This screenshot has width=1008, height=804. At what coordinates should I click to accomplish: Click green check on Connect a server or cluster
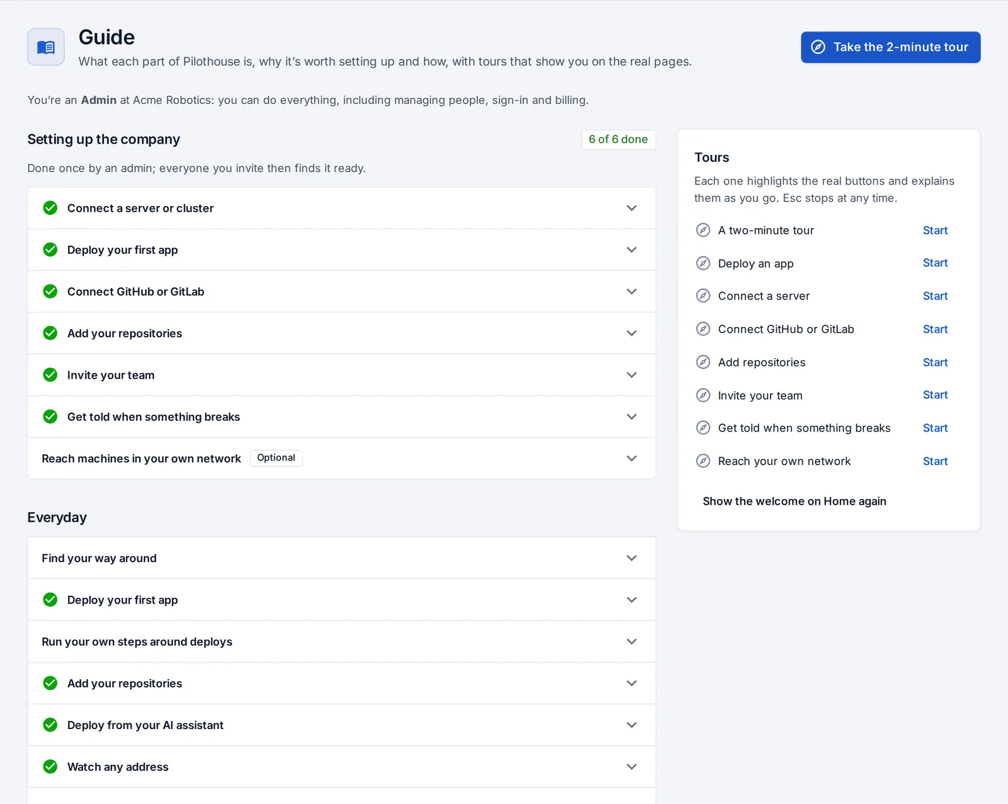(x=50, y=208)
